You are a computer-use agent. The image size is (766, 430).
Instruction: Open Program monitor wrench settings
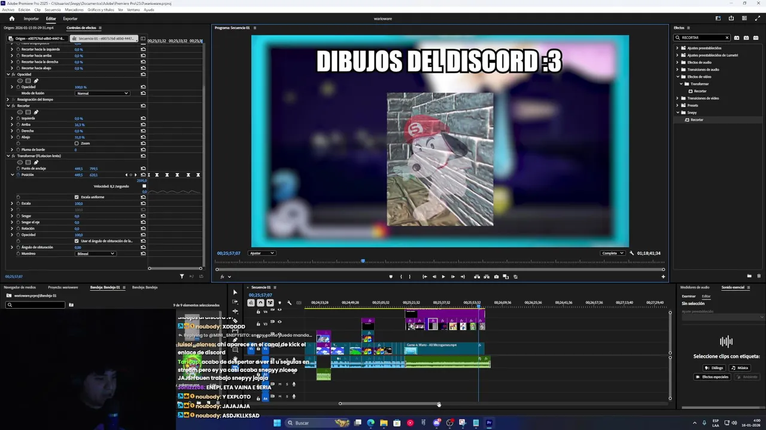coord(631,253)
